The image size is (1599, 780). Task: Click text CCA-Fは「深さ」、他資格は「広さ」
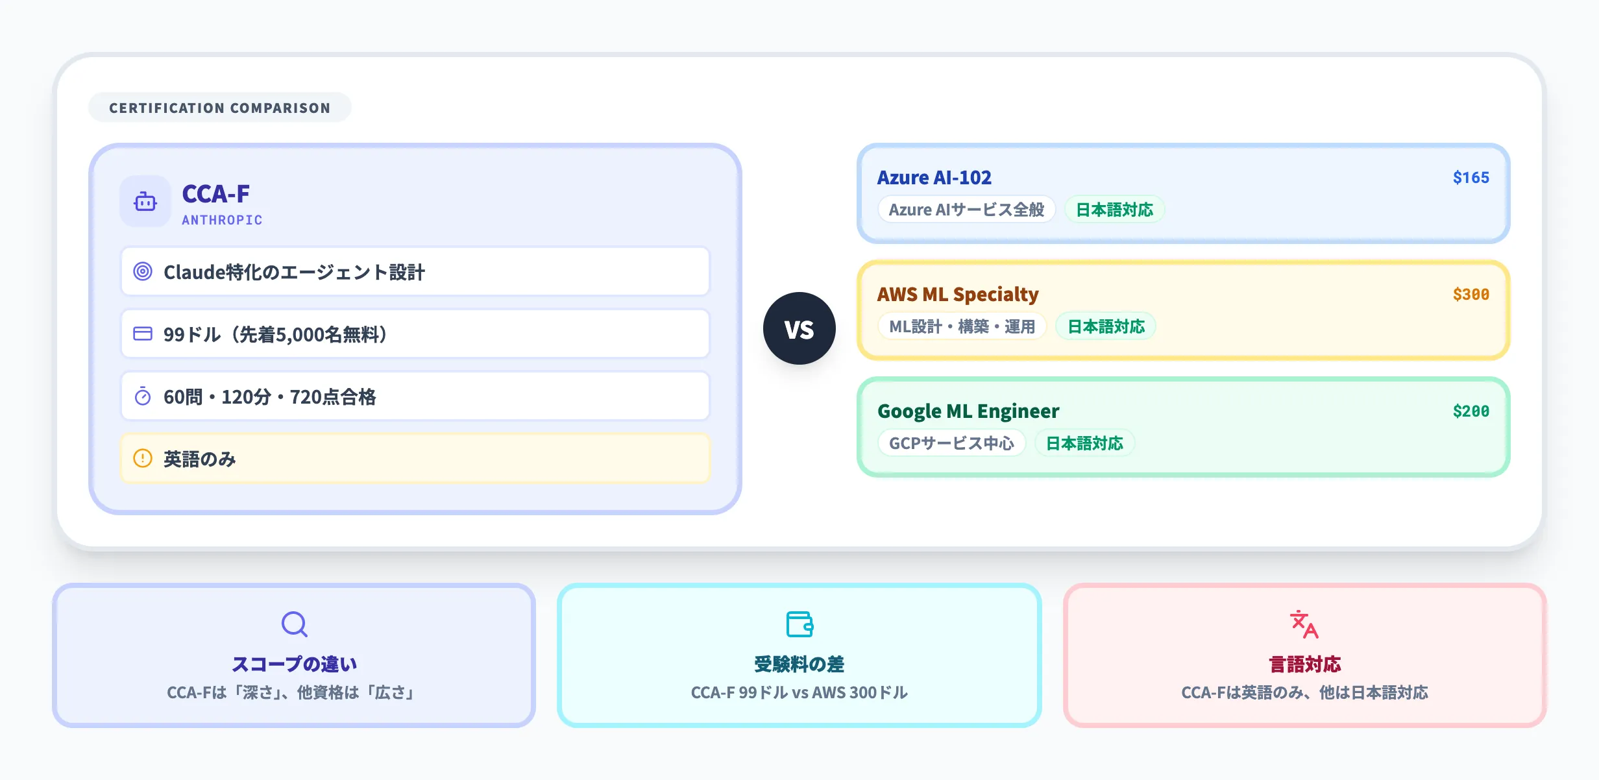[x=291, y=692]
